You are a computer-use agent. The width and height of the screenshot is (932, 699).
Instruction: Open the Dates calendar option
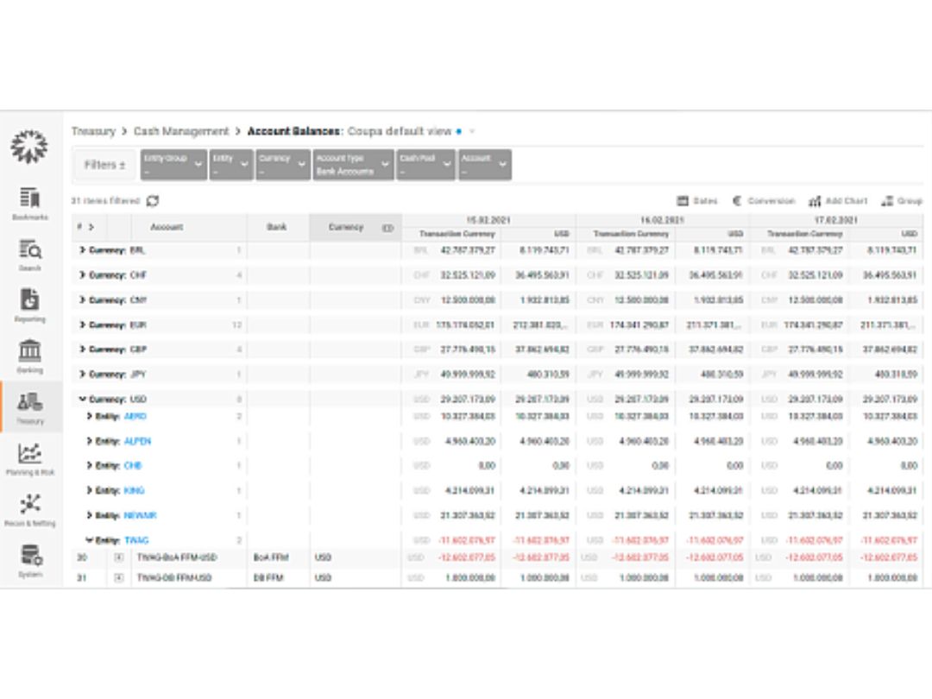tap(697, 201)
